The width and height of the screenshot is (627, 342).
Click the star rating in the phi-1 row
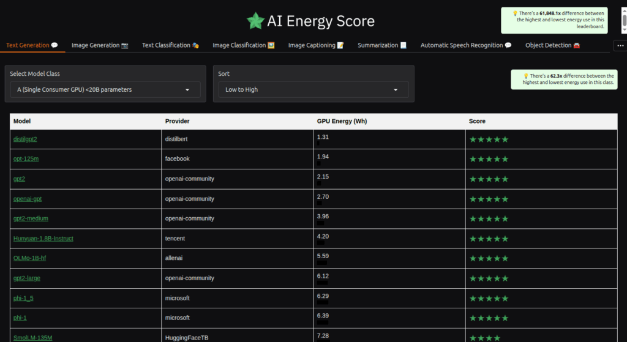pyautogui.click(x=489, y=318)
